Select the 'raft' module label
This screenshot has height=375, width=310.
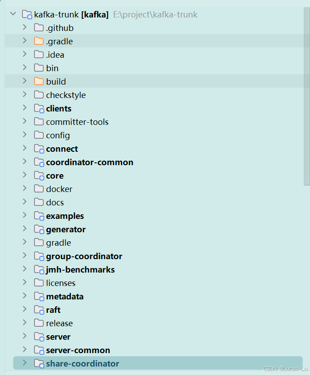point(53,310)
